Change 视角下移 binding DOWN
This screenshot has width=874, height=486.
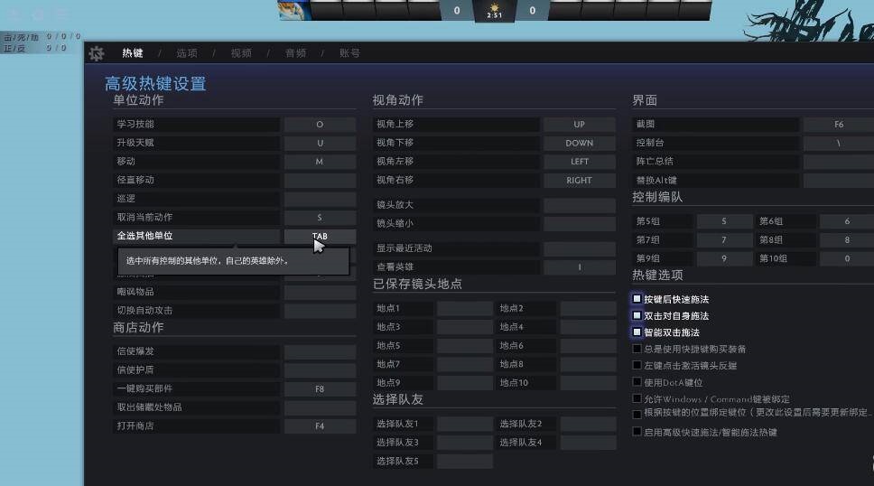(580, 143)
